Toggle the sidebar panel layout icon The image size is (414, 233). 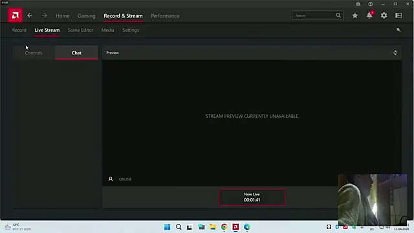tap(398, 16)
